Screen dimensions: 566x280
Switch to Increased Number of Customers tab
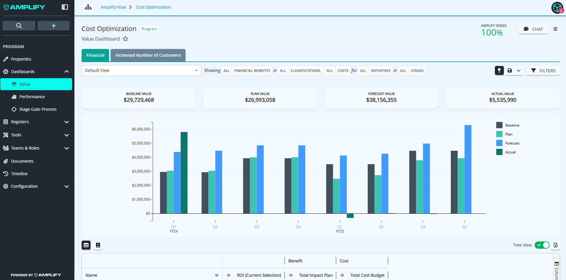click(x=148, y=55)
